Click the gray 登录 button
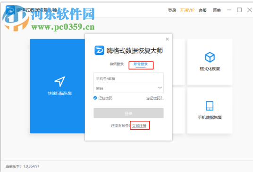Viewport: 253px width, 172px height. [128, 113]
